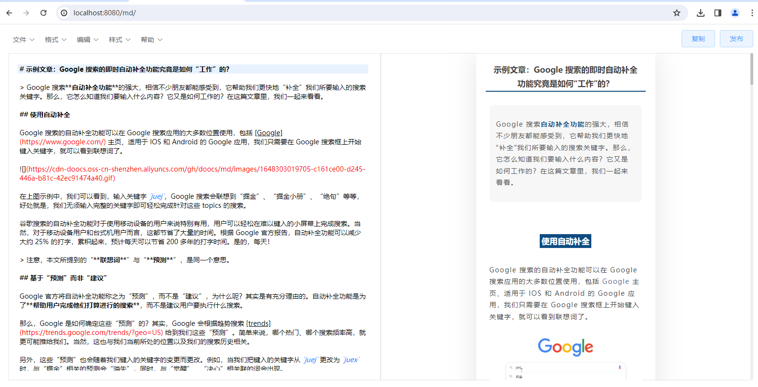Click the Google logo image in preview

(566, 347)
